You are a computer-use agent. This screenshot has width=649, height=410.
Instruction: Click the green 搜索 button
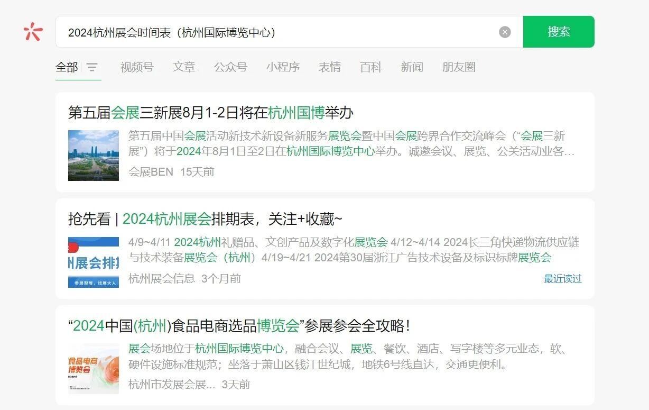(559, 32)
